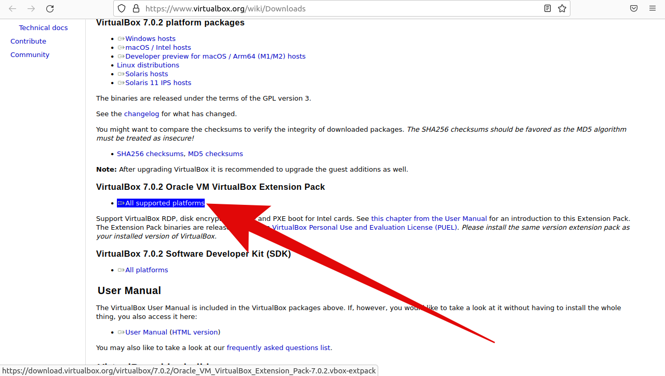
Task: Click the GPL version 3 terms sentence
Action: coord(204,98)
